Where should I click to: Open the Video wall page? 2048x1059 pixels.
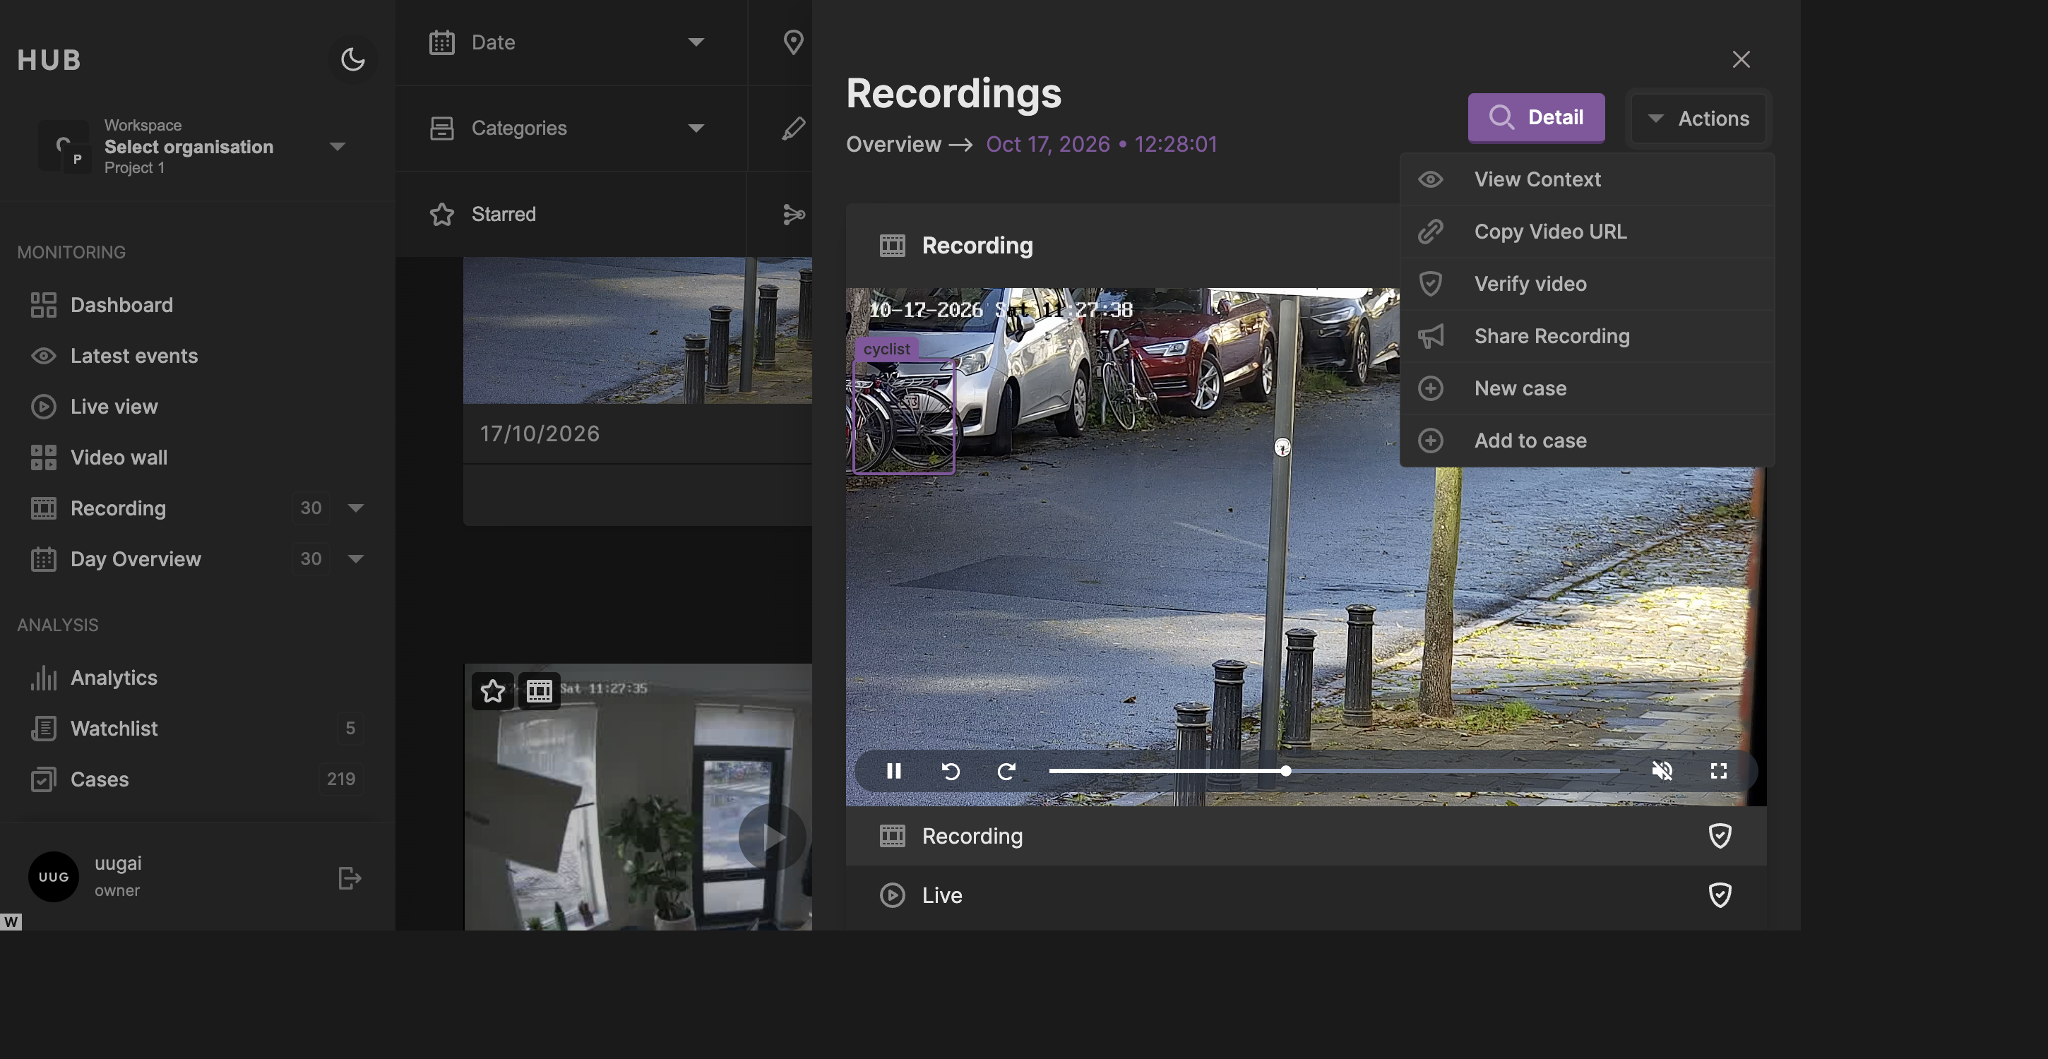tap(119, 457)
